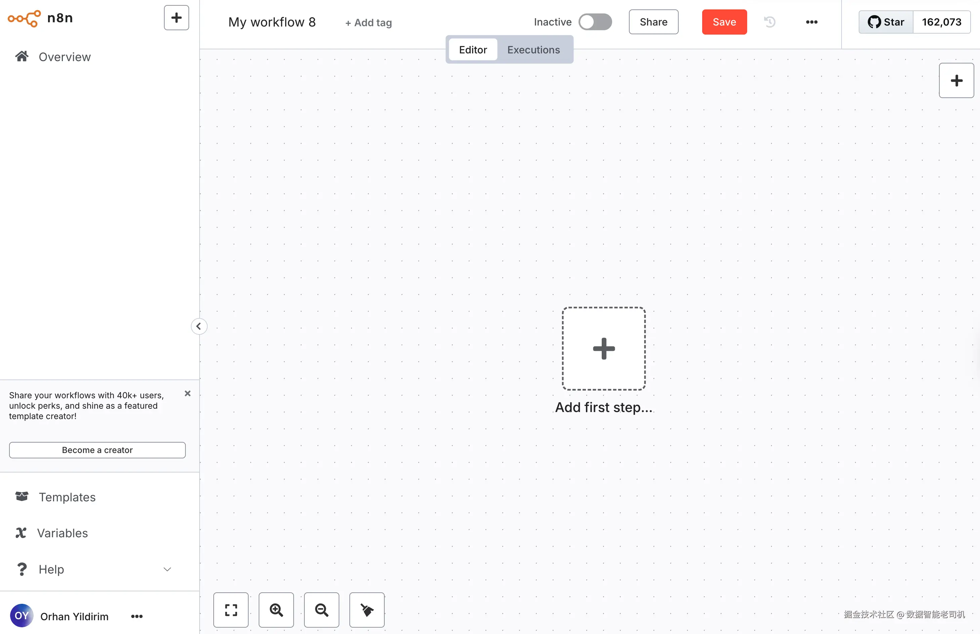Click the fit-to-view canvas icon
The image size is (980, 634).
pyautogui.click(x=230, y=610)
